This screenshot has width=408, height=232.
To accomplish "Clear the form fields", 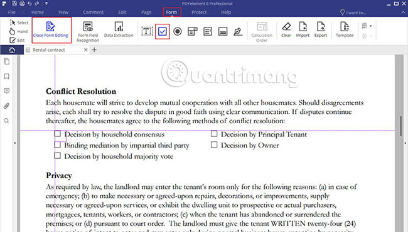I will point(286,29).
